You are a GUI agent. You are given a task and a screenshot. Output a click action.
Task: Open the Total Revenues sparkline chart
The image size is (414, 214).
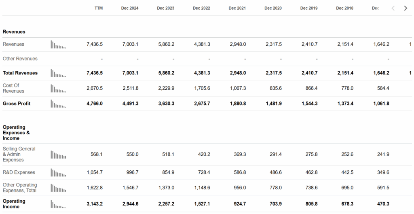[x=58, y=73]
